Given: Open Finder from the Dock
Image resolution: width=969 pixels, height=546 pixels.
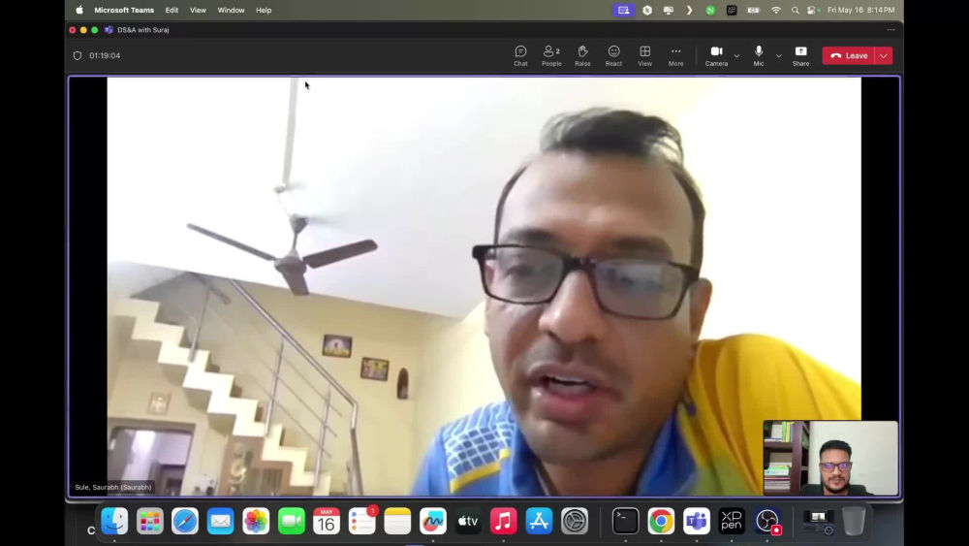Looking at the screenshot, I should pyautogui.click(x=114, y=521).
